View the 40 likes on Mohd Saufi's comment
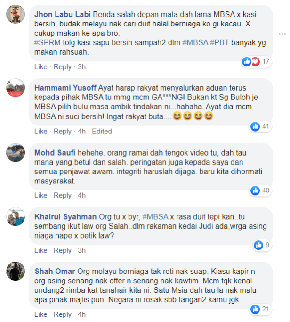Screen dimensions: 290x322 pos(260,190)
